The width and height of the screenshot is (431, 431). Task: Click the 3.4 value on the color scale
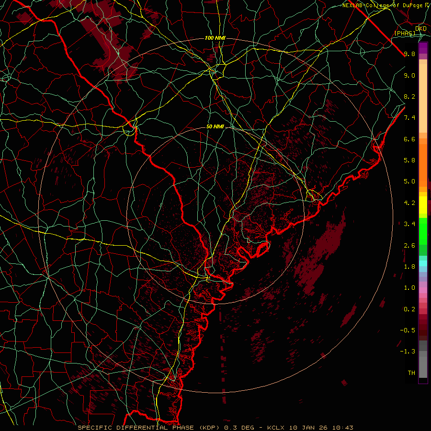click(x=409, y=224)
